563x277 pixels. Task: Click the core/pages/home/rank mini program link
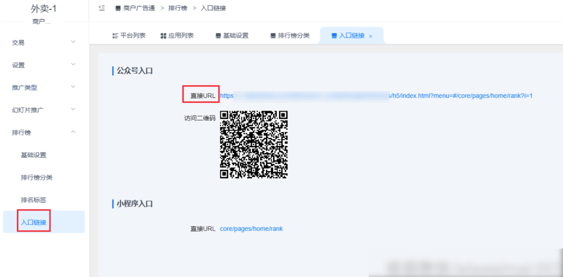tap(251, 229)
